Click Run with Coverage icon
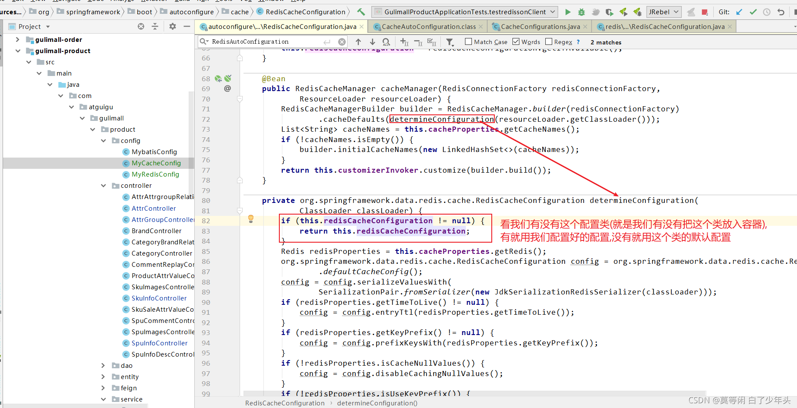Viewport: 797px width, 408px height. coord(609,12)
